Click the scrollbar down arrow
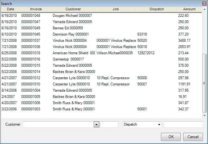Image resolution: width=208 pixels, height=144 pixels. [205, 116]
